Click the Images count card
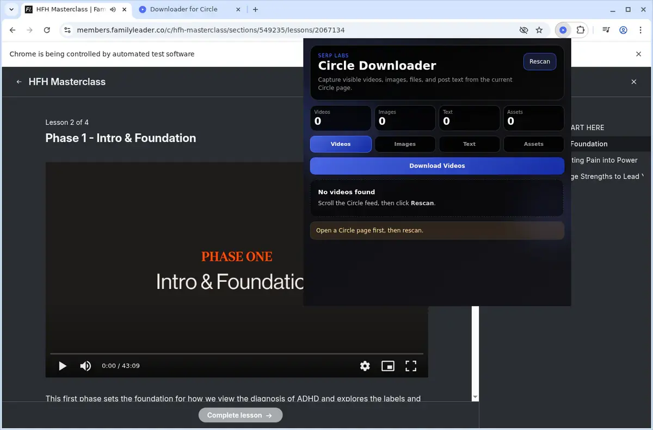 [405, 118]
